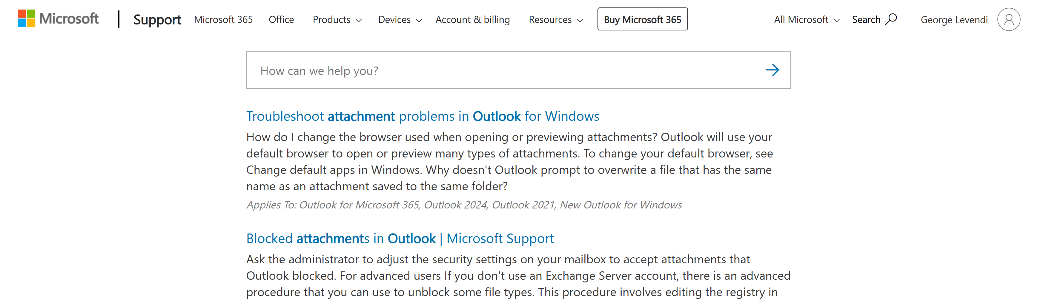Click the Microsoft wordmark text
This screenshot has width=1046, height=303.
(x=69, y=19)
